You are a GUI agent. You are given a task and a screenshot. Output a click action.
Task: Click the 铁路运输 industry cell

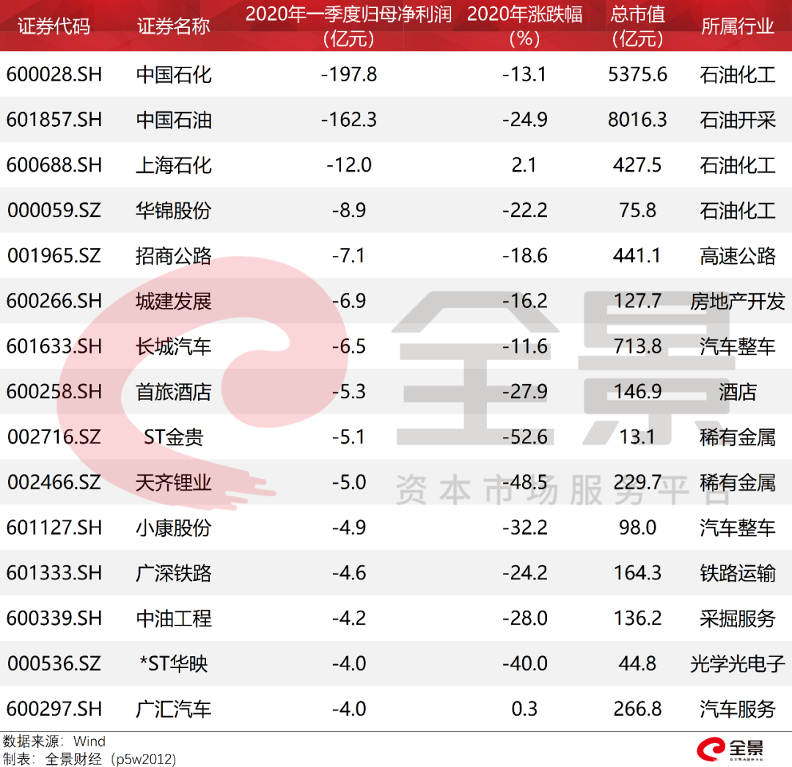click(738, 573)
